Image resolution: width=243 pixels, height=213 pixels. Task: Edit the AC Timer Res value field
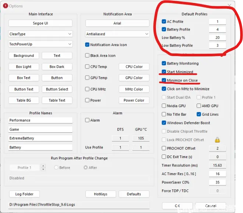[x=218, y=174]
